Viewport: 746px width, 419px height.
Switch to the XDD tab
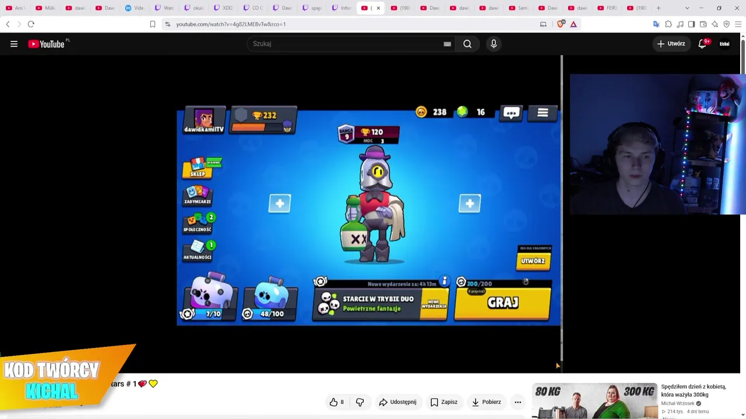[224, 8]
